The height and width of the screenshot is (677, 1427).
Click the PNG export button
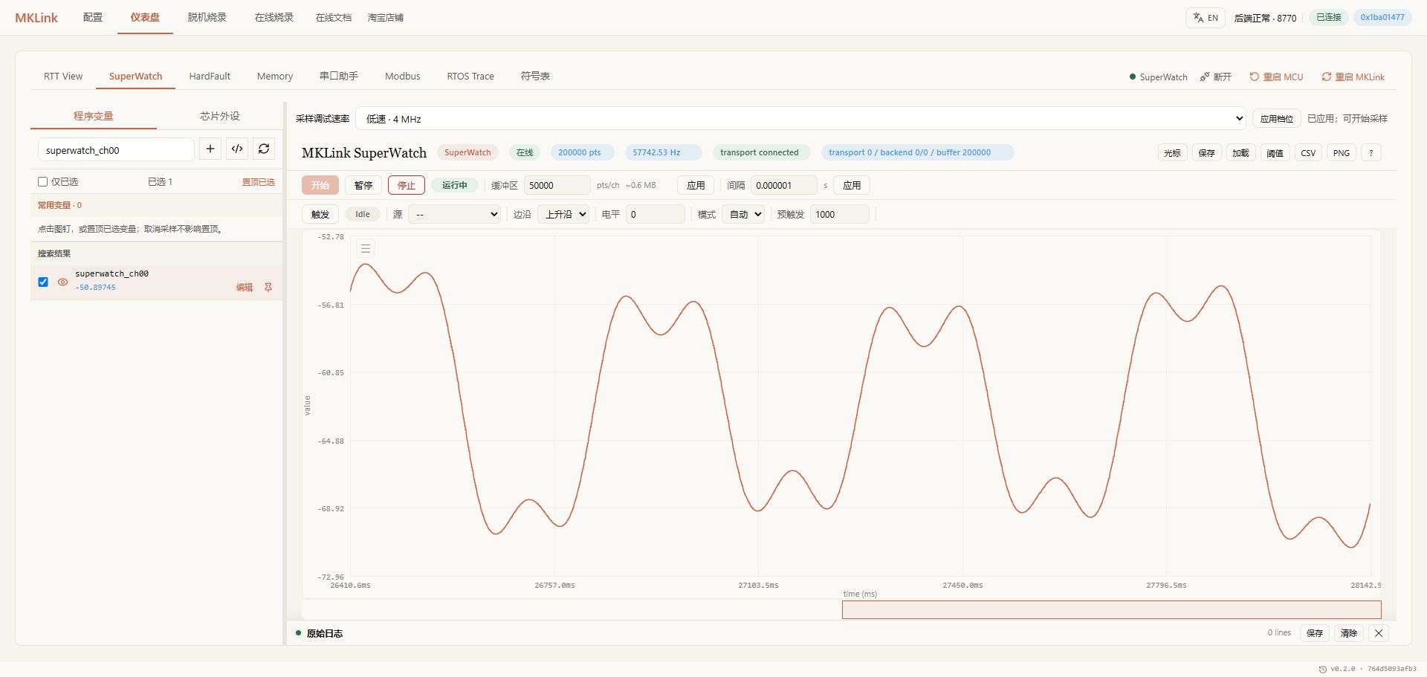1342,153
